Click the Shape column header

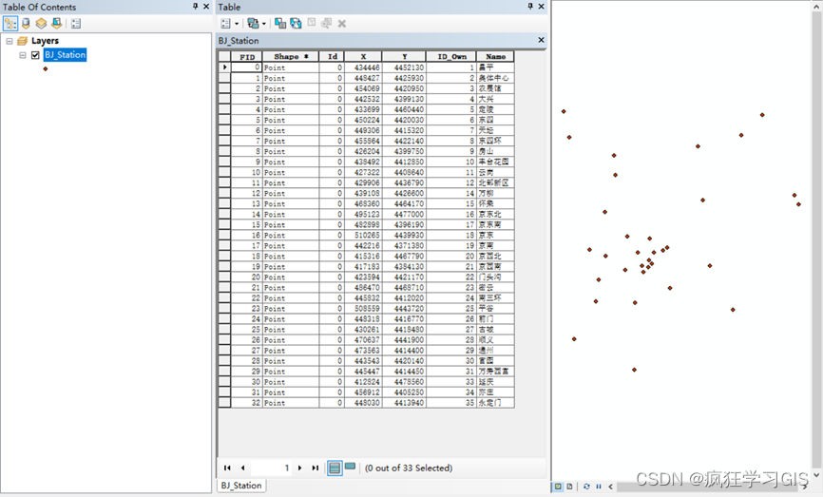click(x=291, y=57)
